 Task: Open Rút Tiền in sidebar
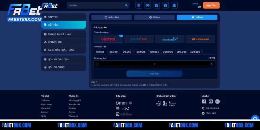[63, 25]
